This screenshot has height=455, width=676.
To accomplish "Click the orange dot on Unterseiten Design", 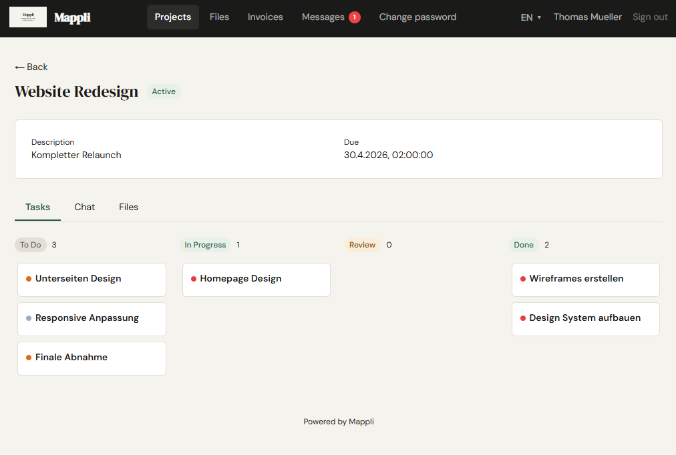I will pyautogui.click(x=28, y=278).
